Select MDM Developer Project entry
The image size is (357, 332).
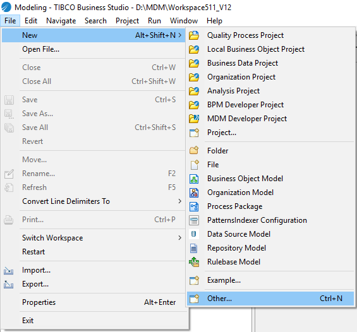pyautogui.click(x=270, y=119)
